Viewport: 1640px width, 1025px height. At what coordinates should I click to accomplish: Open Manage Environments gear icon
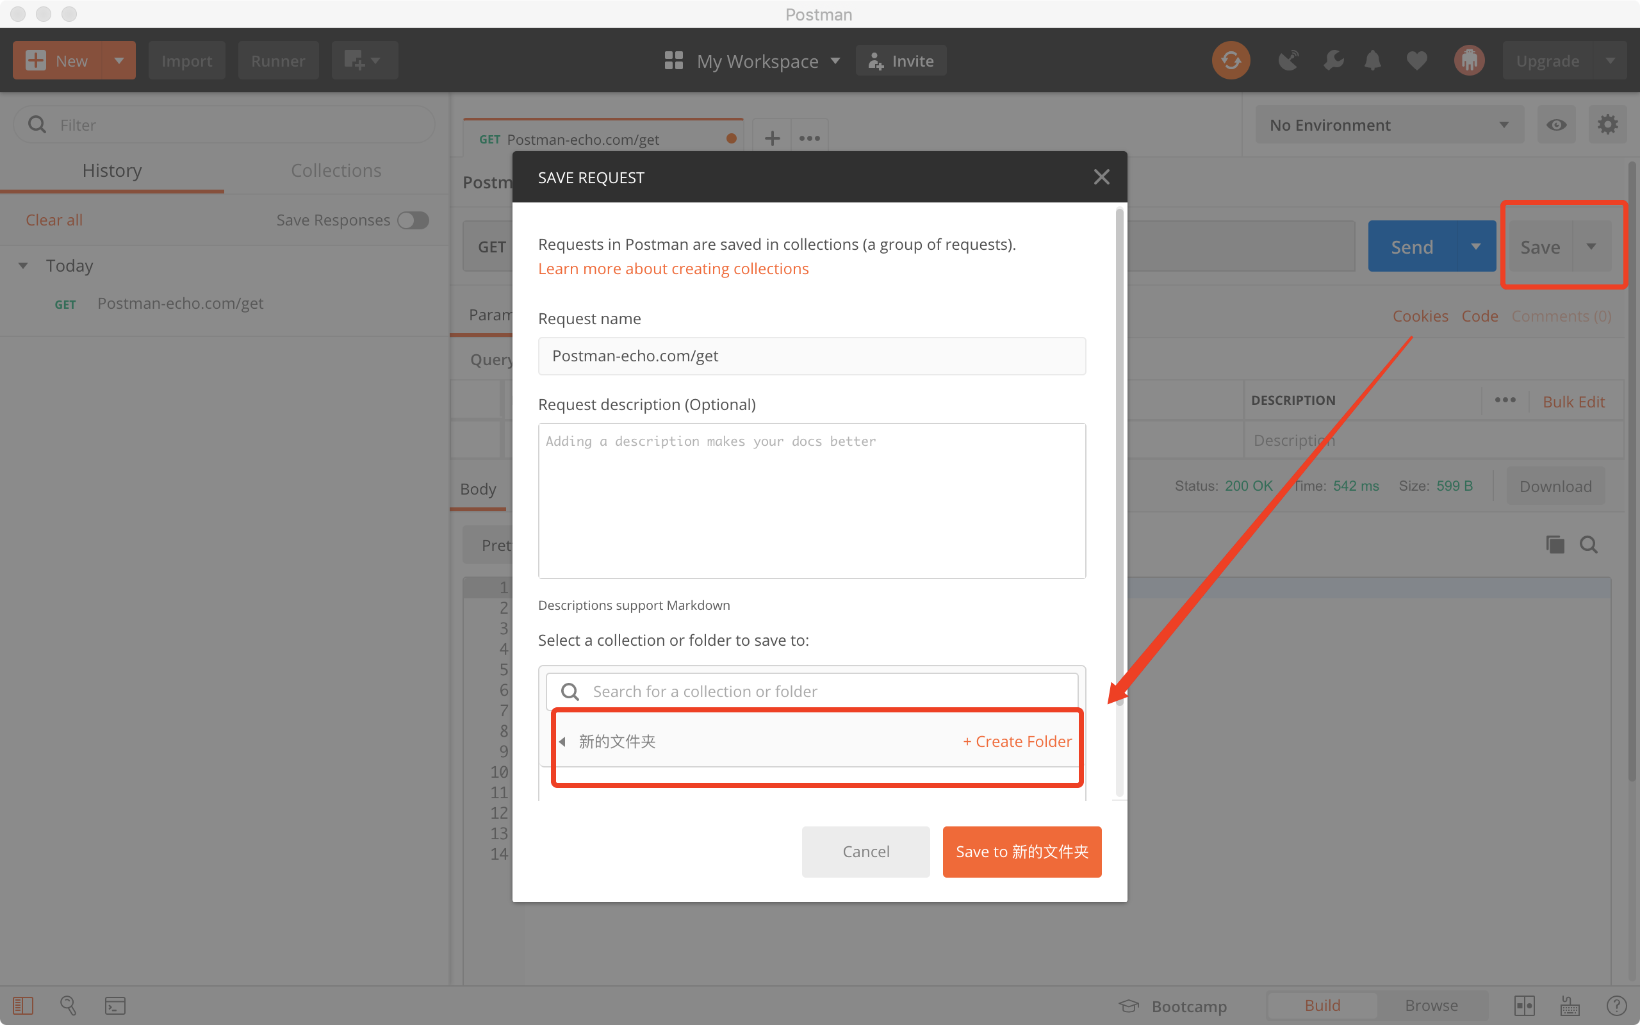pos(1607,125)
